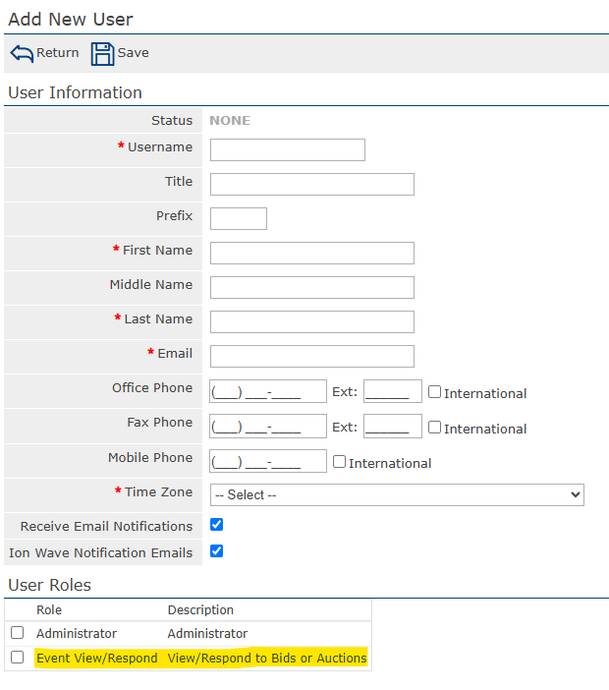
Task: Click 'View/Respond to Bids or Auctions' description
Action: click(267, 658)
